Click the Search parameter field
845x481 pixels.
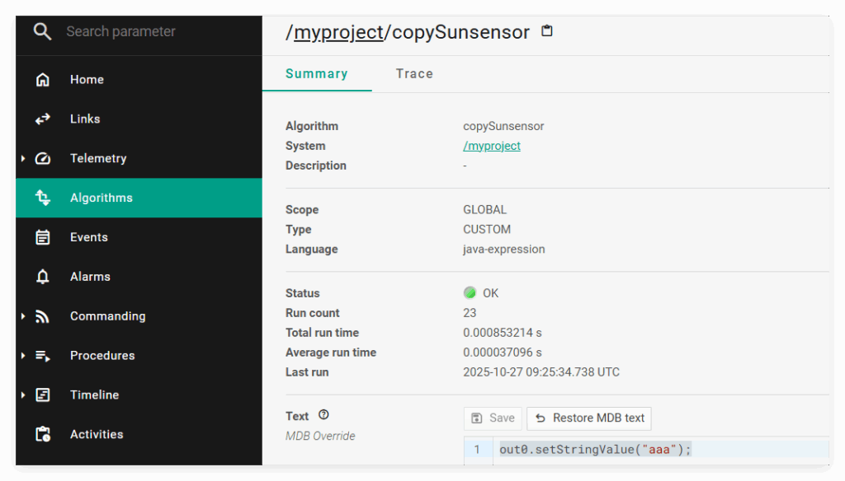point(149,32)
